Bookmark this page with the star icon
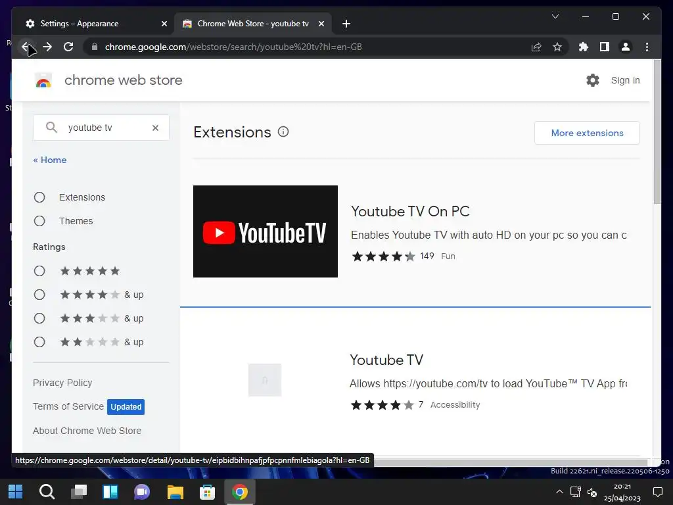This screenshot has width=673, height=505. click(x=557, y=47)
